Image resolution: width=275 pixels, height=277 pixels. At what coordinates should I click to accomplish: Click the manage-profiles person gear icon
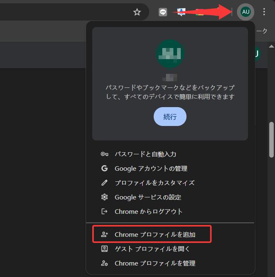[x=105, y=263]
